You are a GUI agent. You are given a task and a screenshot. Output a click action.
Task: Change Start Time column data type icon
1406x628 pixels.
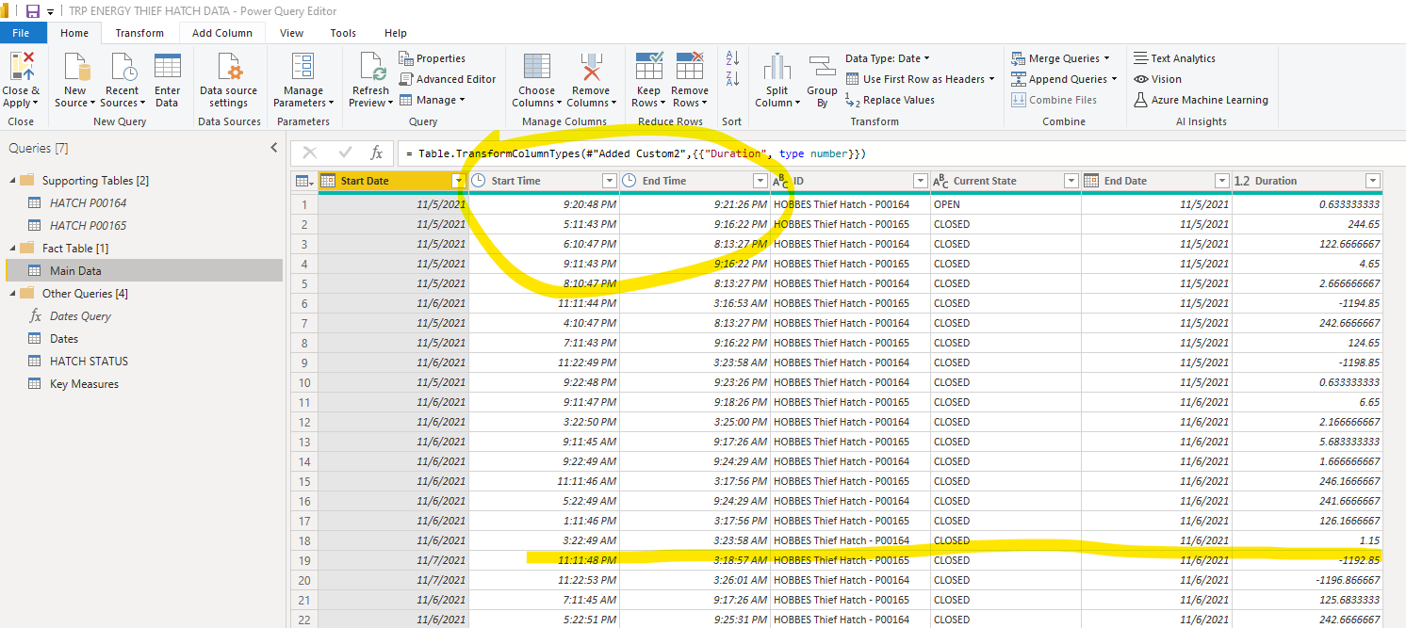pyautogui.click(x=479, y=181)
